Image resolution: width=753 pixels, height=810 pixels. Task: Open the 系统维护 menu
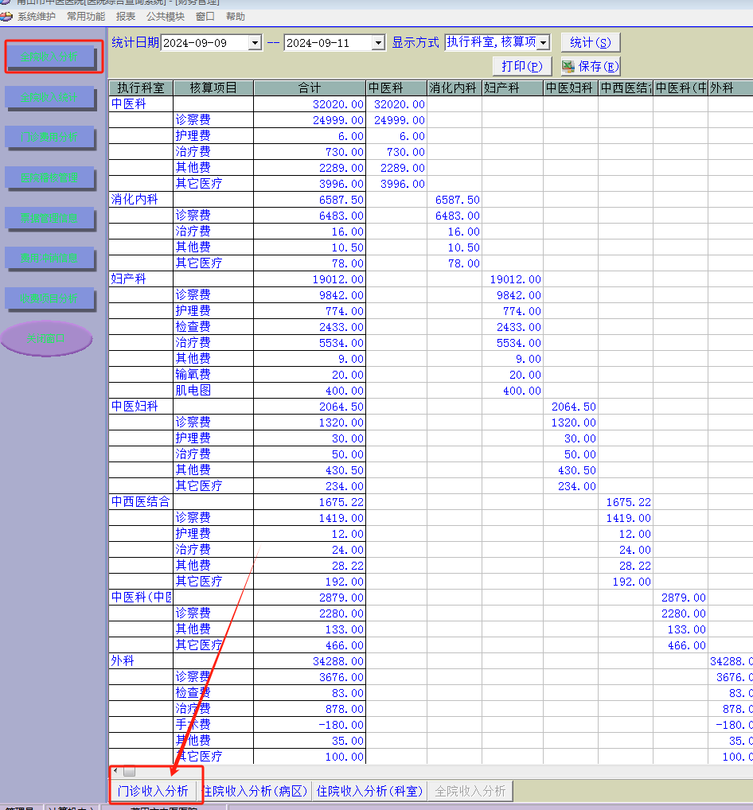(x=36, y=17)
